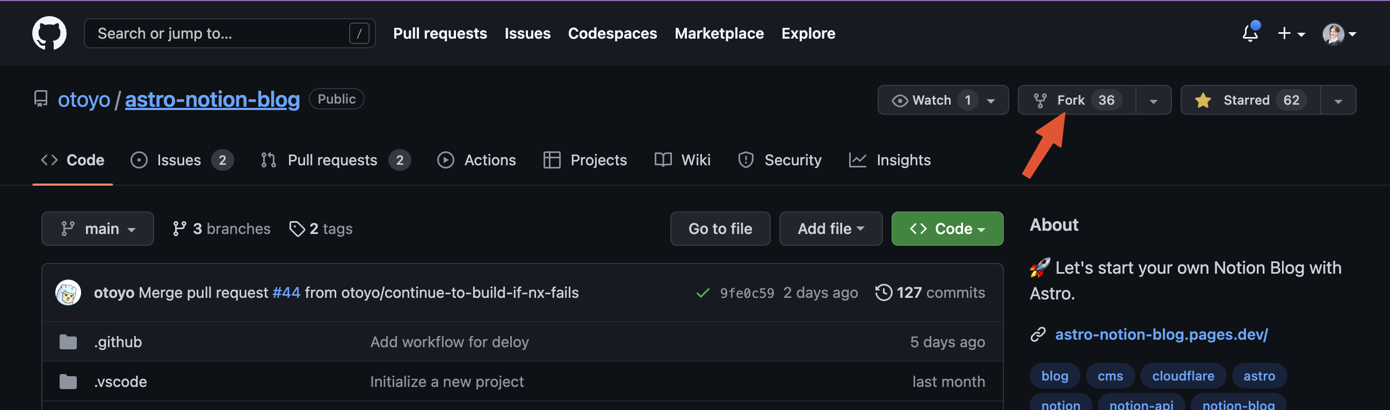Expand the star lists dropdown arrow
This screenshot has height=410, width=1390.
pos(1338,100)
